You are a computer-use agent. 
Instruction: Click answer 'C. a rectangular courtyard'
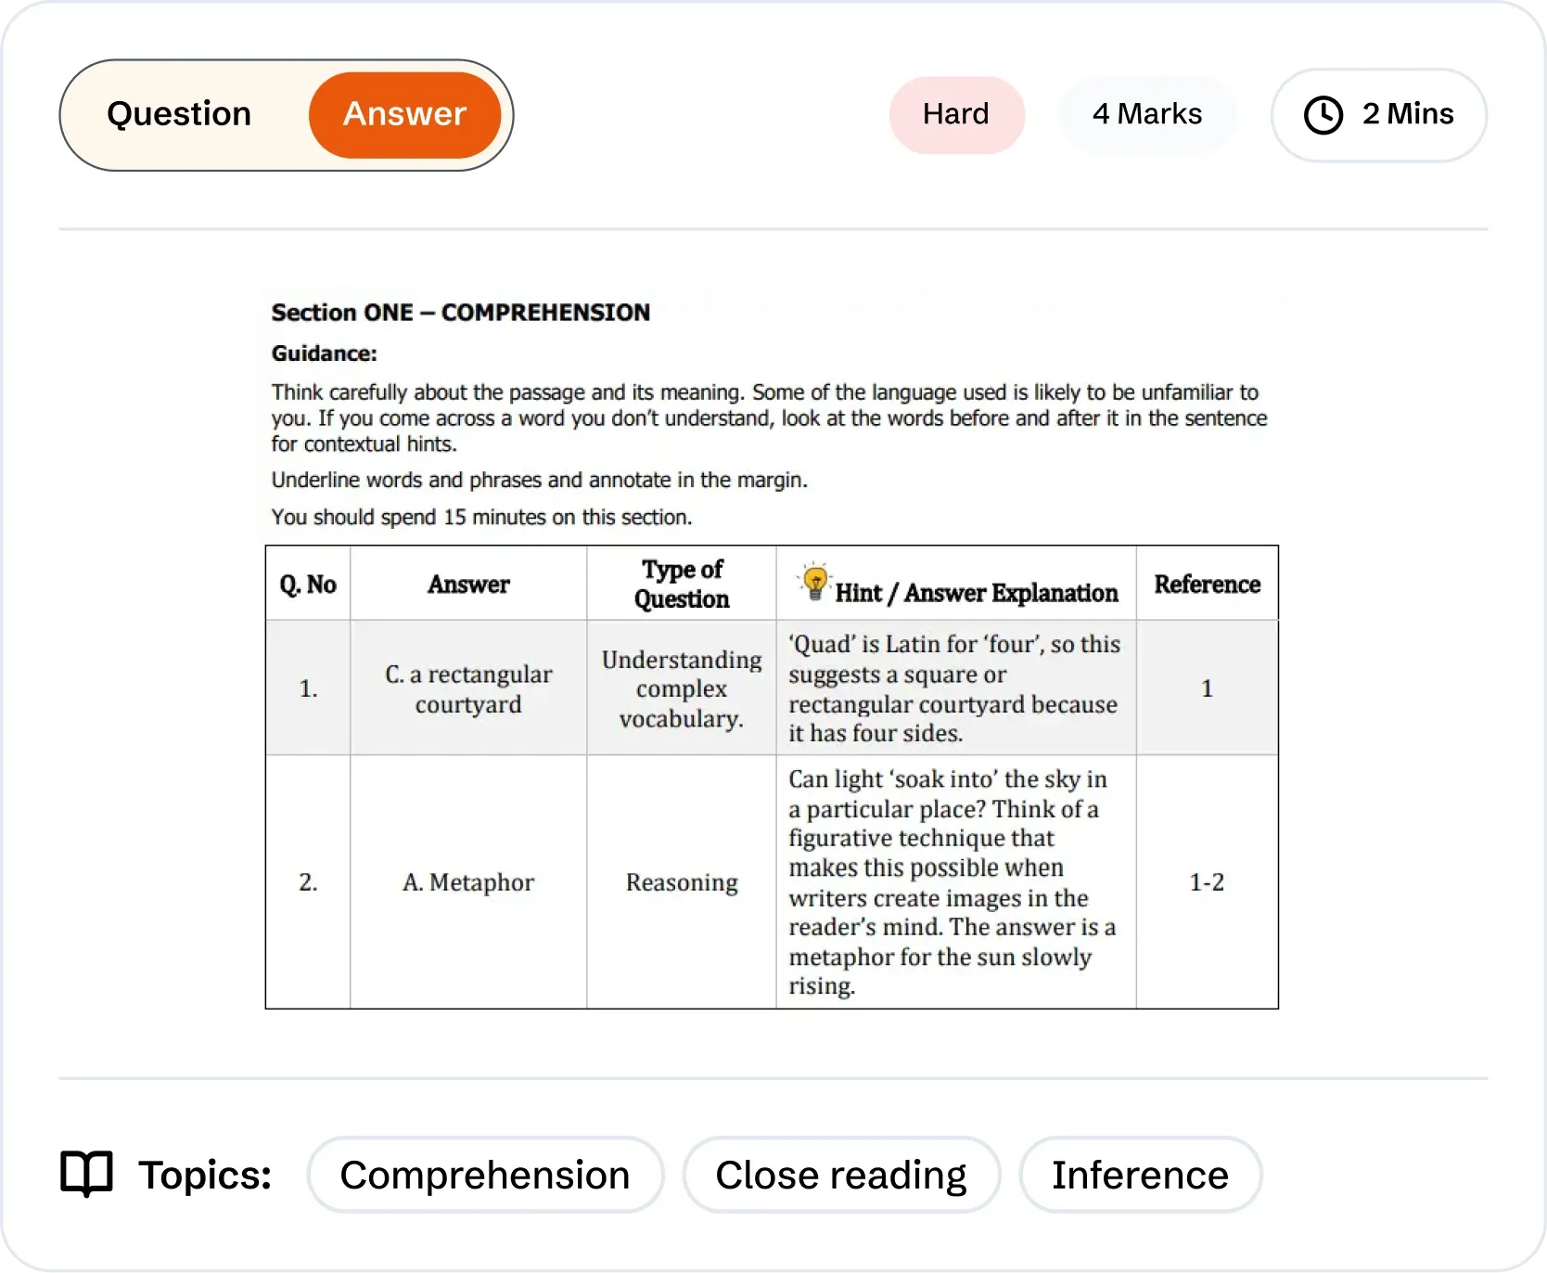point(468,688)
